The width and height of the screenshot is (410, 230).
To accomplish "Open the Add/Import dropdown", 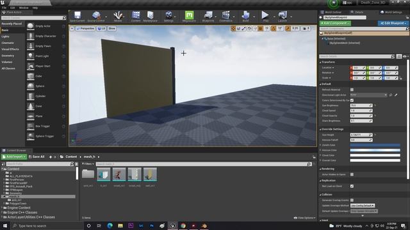I will [x=14, y=157].
